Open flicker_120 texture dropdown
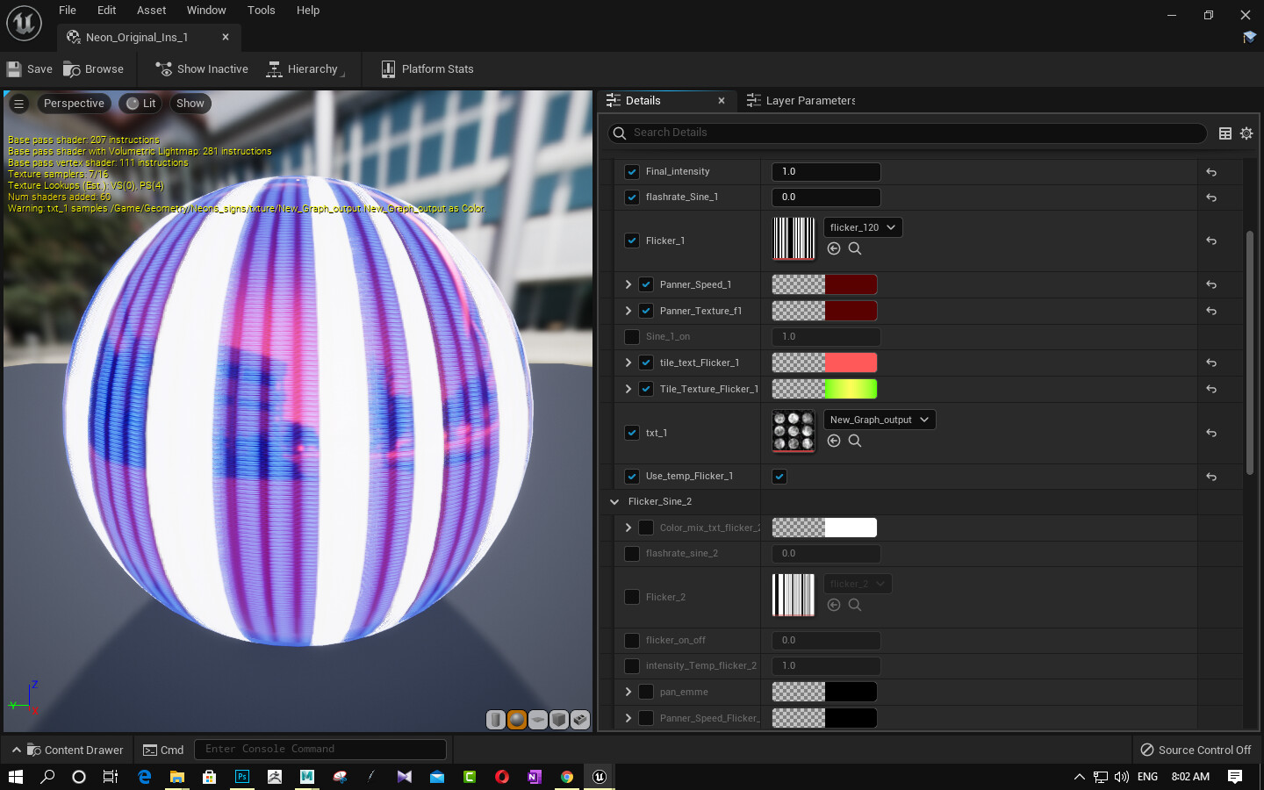The image size is (1264, 790). pos(863,227)
